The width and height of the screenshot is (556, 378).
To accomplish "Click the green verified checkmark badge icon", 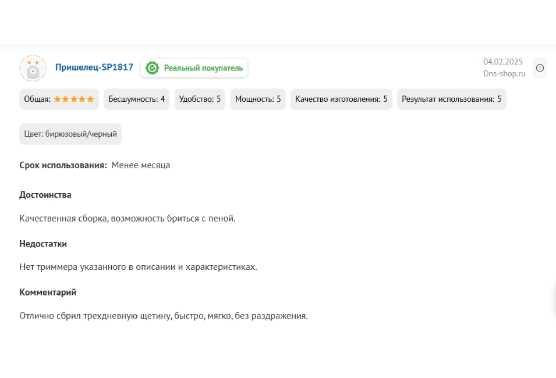I will coord(152,68).
